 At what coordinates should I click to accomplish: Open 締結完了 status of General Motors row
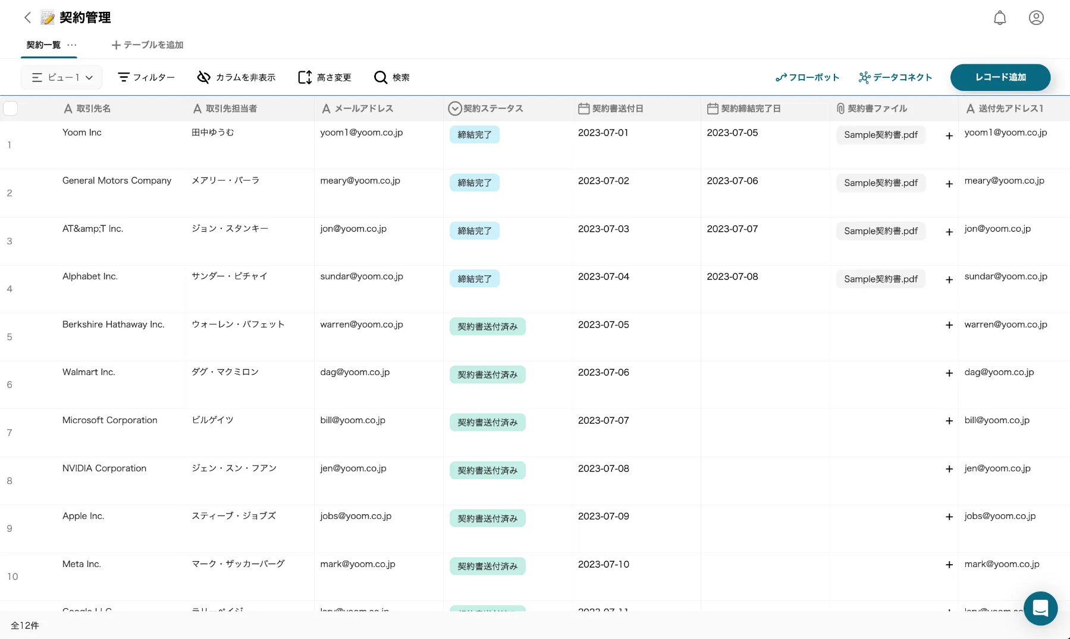(475, 182)
